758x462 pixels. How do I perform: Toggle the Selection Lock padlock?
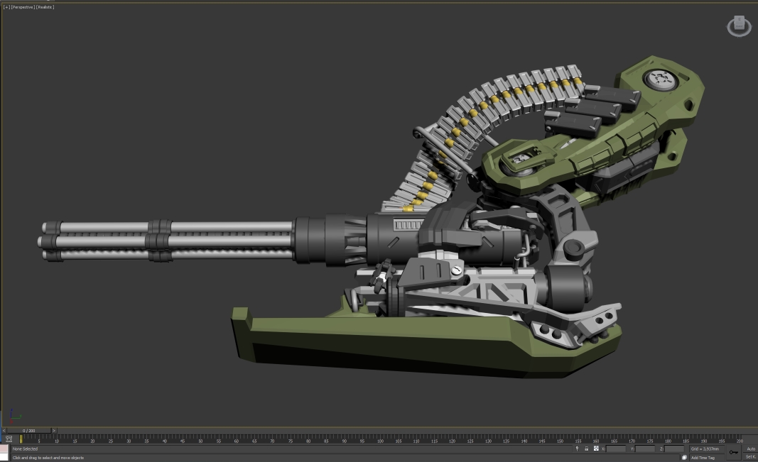[x=586, y=449]
